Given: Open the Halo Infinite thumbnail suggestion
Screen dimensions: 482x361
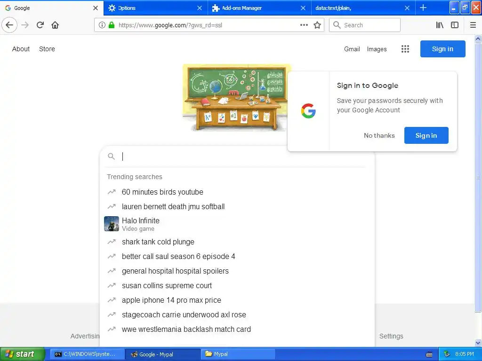Looking at the screenshot, I should [x=112, y=224].
